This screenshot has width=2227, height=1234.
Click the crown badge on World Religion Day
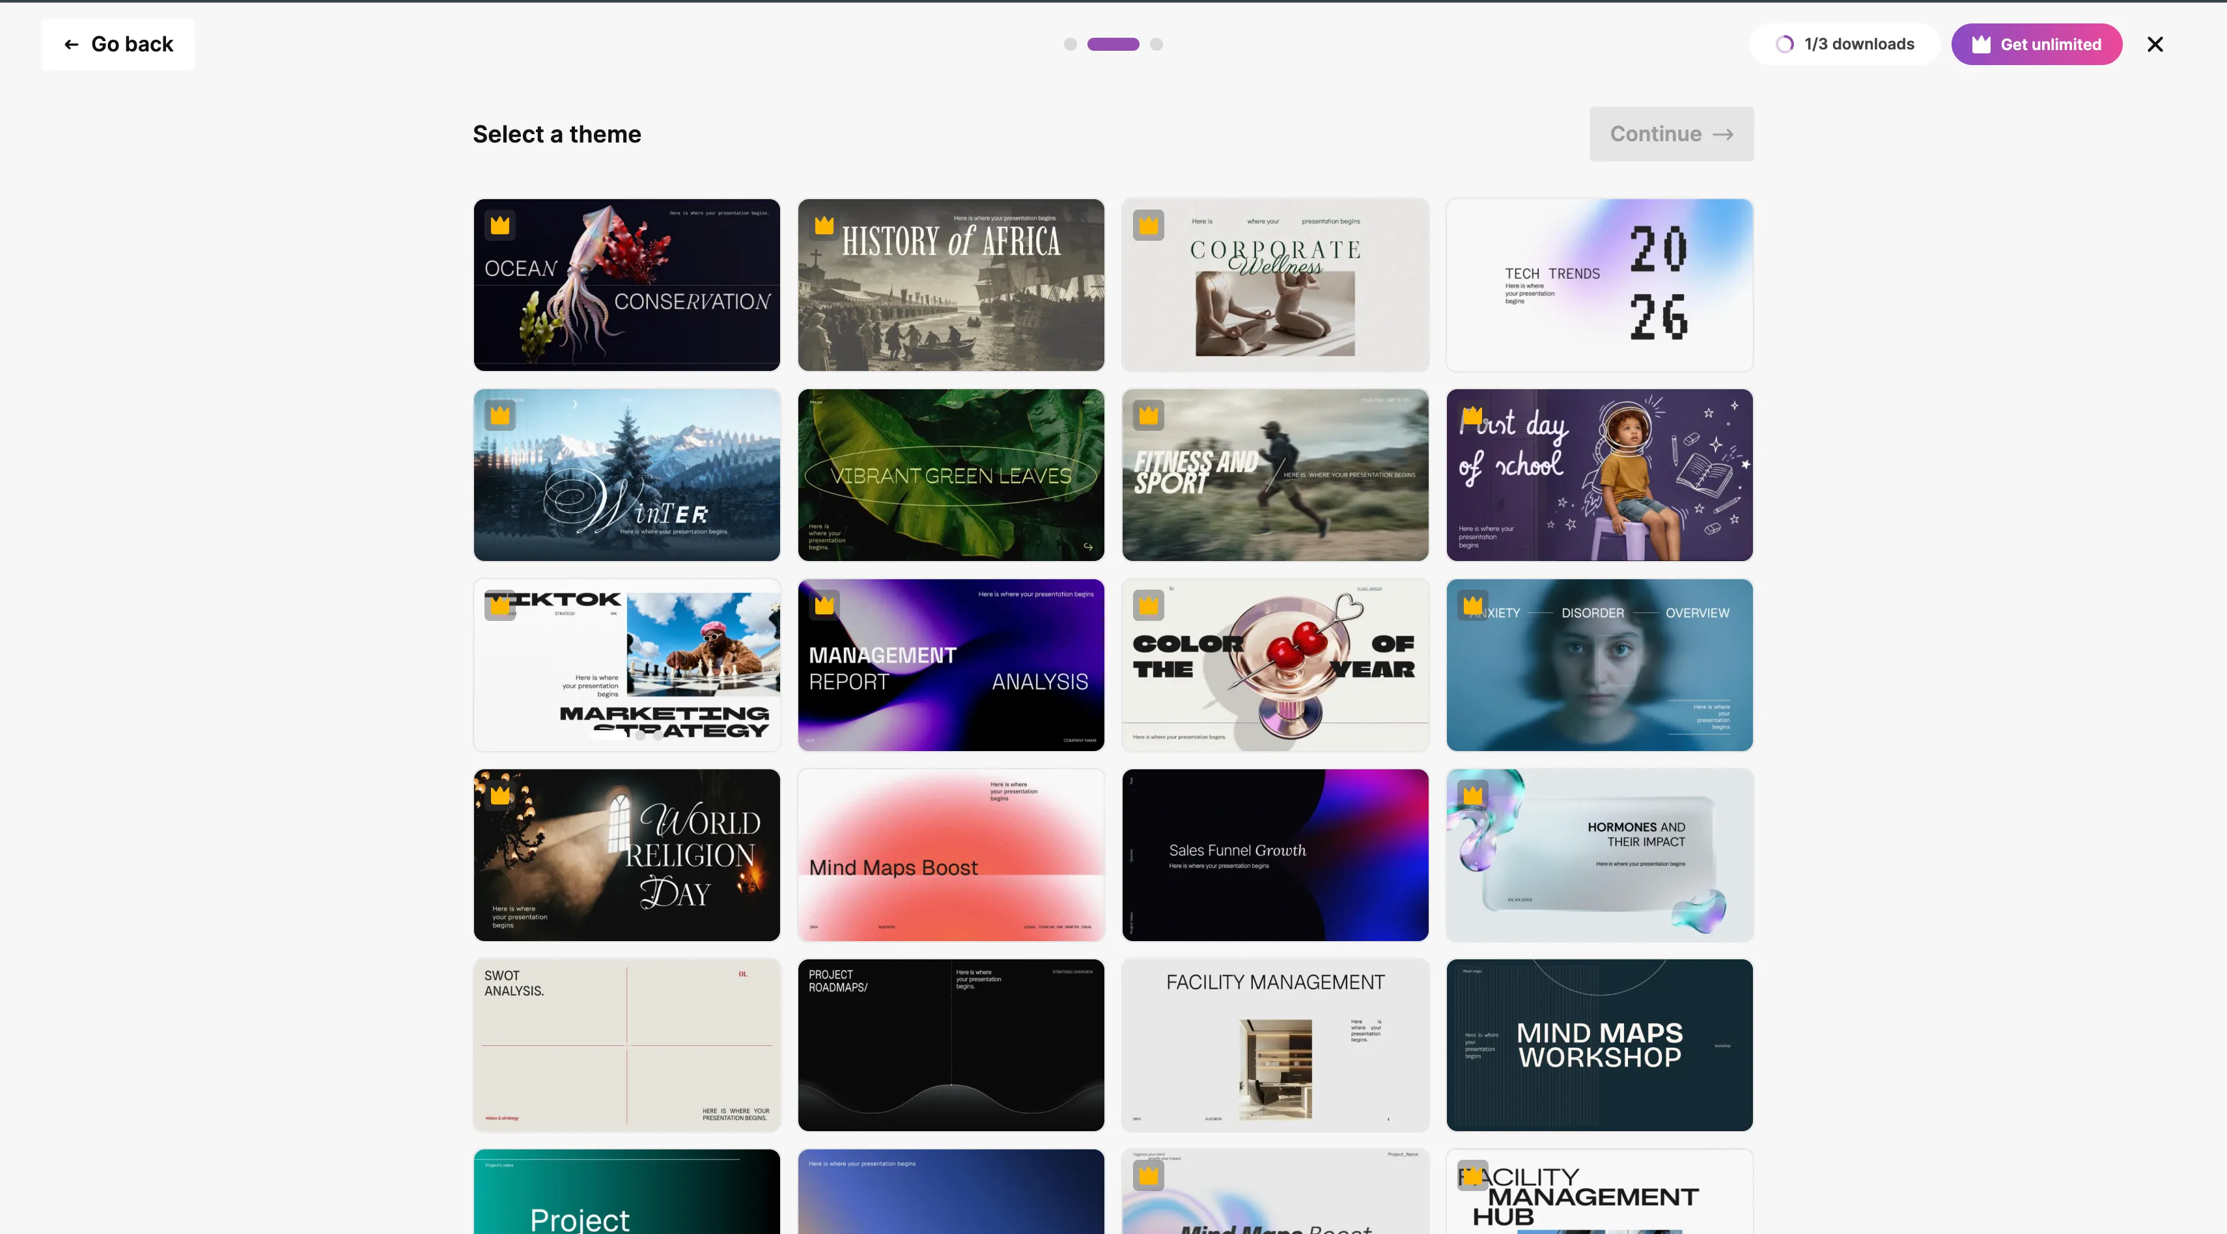coord(499,795)
